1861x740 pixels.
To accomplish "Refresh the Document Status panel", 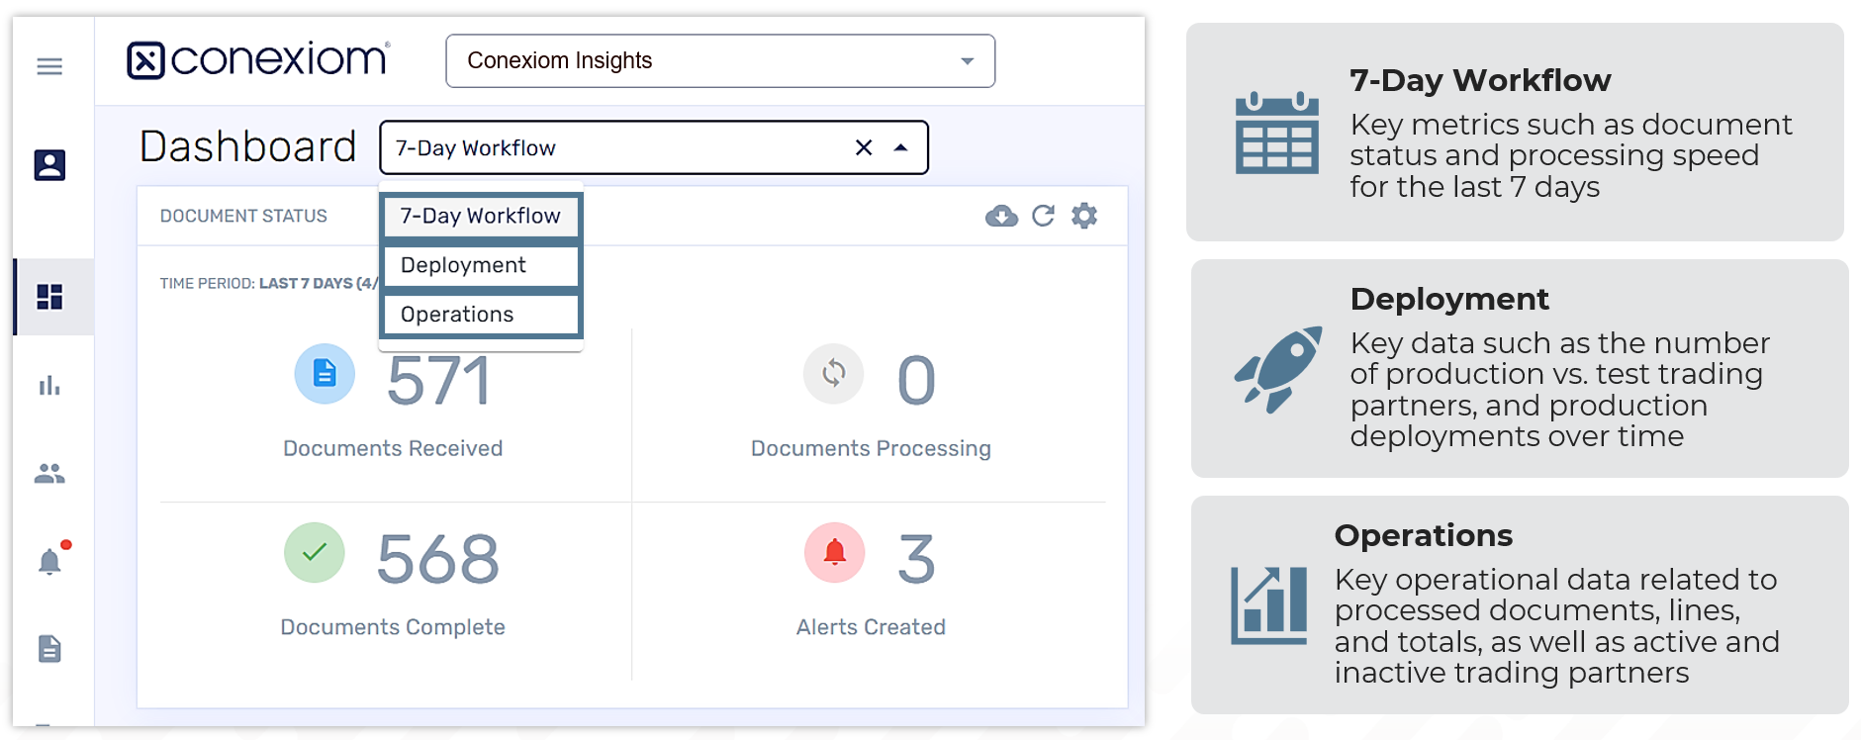I will [x=1043, y=216].
